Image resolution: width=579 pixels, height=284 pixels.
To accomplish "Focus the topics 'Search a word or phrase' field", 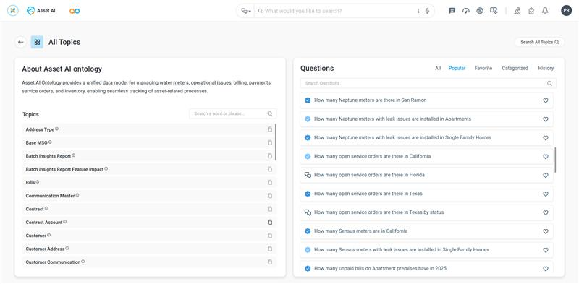I will [232, 113].
